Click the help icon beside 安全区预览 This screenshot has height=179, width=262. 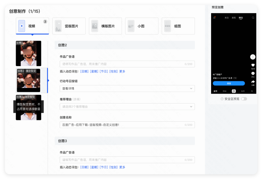(x=222, y=99)
